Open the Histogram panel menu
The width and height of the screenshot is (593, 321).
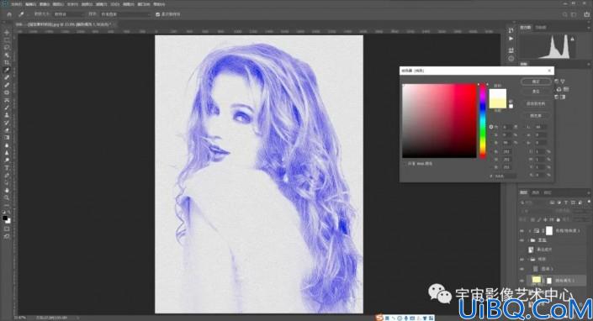click(x=589, y=28)
